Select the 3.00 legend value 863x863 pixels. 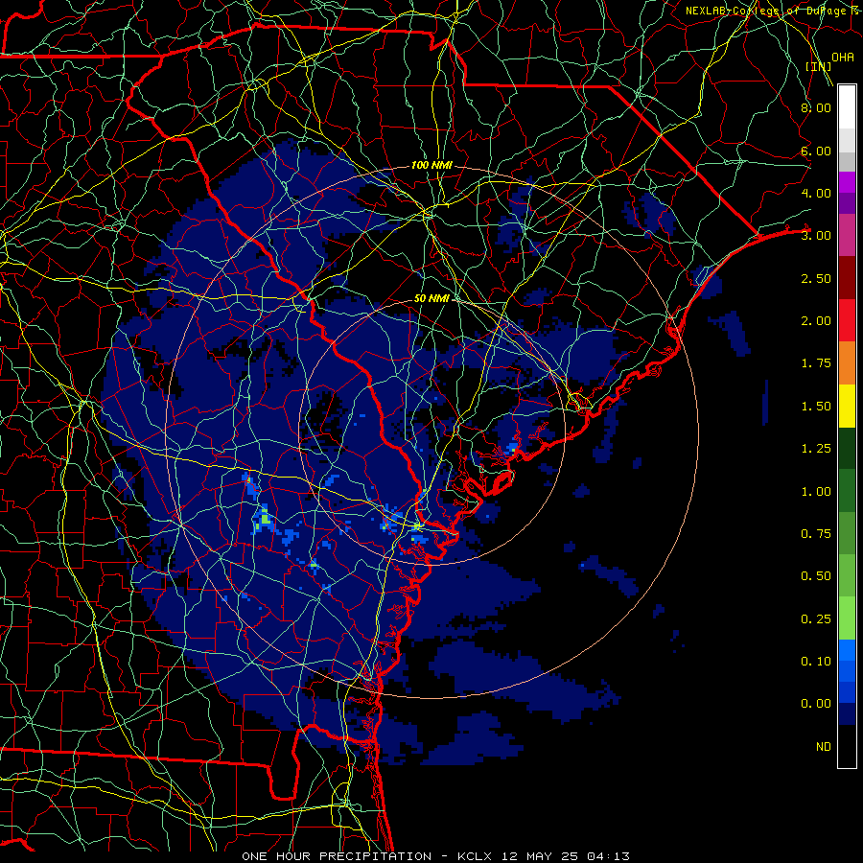[x=816, y=236]
